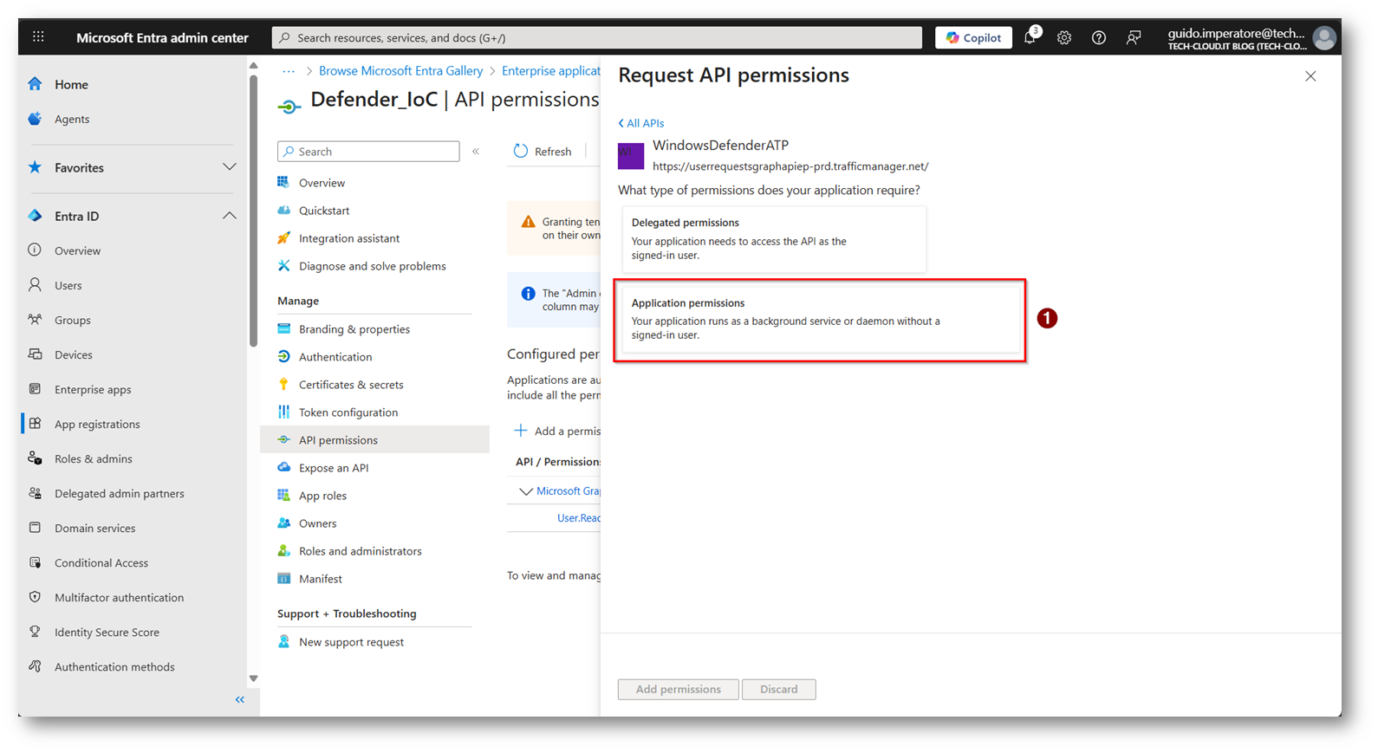Go back to All APIs
The image size is (1378, 753).
click(x=641, y=124)
